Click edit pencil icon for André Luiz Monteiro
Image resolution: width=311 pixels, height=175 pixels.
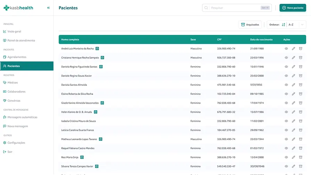(x=293, y=49)
